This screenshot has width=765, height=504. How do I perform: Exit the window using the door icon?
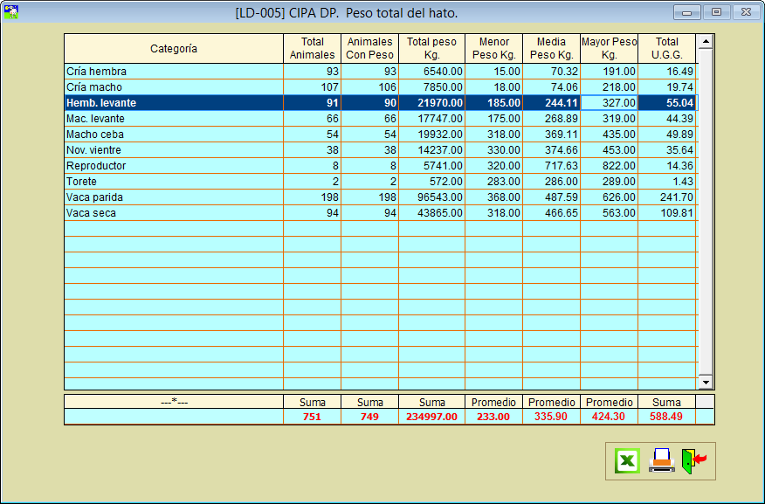[694, 460]
